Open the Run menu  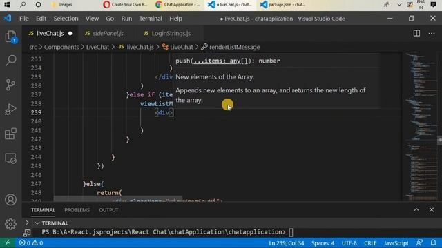pos(126,19)
